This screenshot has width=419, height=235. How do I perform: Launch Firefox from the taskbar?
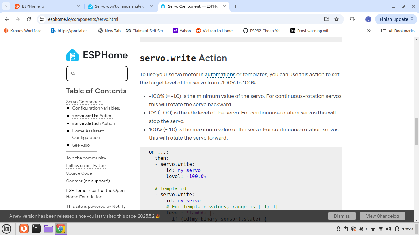click(x=24, y=229)
